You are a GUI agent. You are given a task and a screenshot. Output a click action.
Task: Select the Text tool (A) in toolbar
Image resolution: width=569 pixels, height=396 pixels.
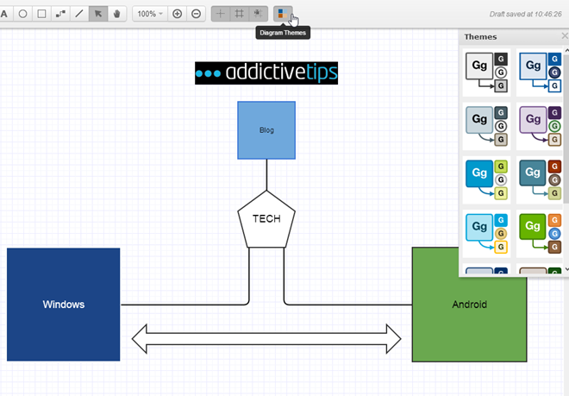pos(4,14)
